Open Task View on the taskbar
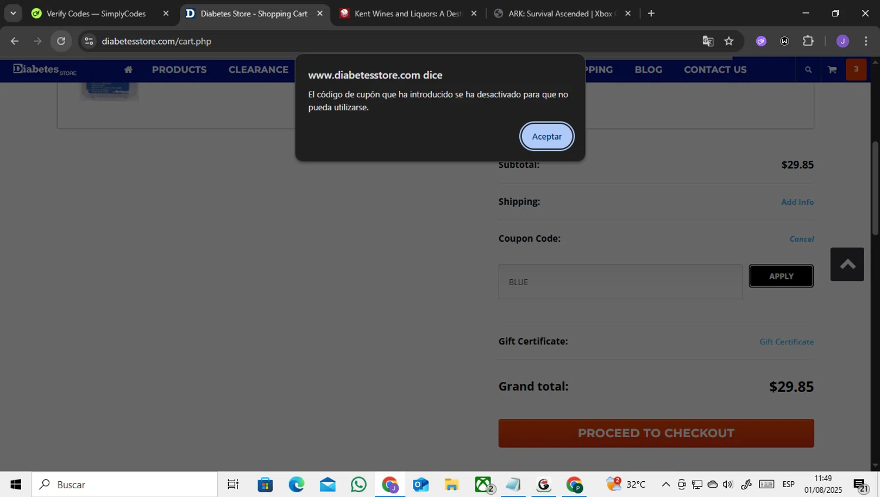This screenshot has width=880, height=497. pyautogui.click(x=233, y=485)
